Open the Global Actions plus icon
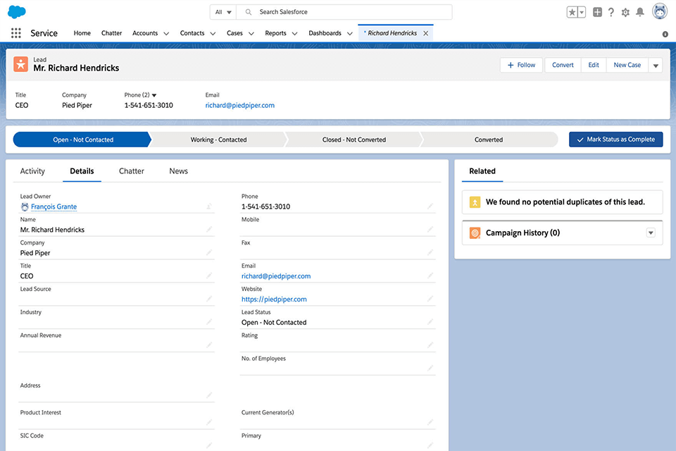This screenshot has width=676, height=451. [597, 12]
